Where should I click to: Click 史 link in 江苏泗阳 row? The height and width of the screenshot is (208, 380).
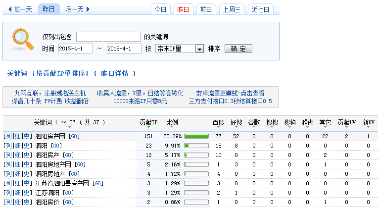(x=27, y=193)
